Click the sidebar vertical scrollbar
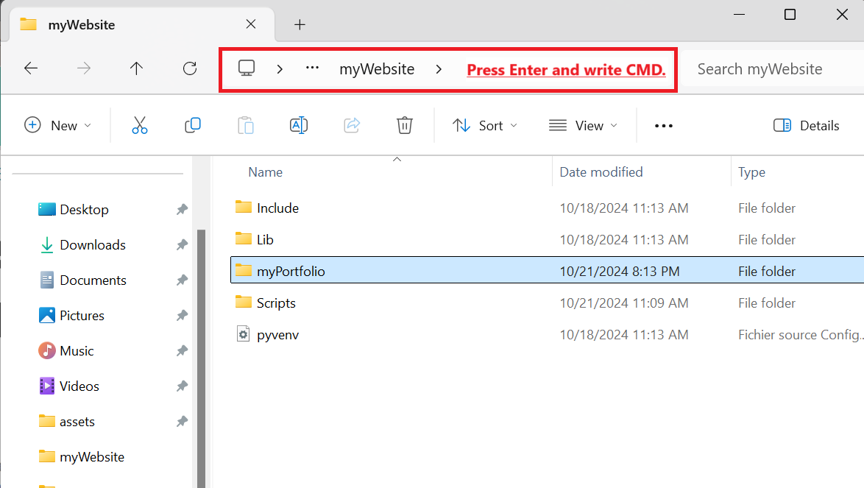 [x=201, y=358]
